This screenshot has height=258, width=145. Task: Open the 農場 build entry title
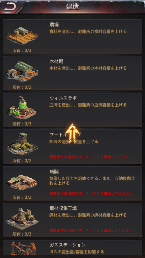54,25
